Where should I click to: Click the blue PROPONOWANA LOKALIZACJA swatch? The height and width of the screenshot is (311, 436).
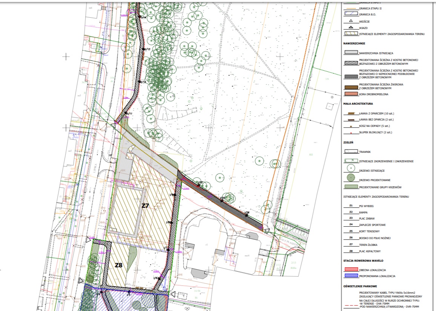coord(351,276)
